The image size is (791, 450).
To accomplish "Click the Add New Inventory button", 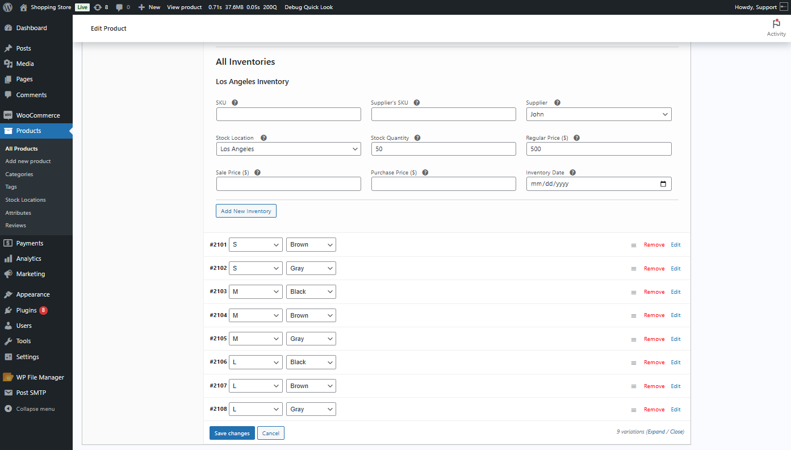I will (246, 211).
